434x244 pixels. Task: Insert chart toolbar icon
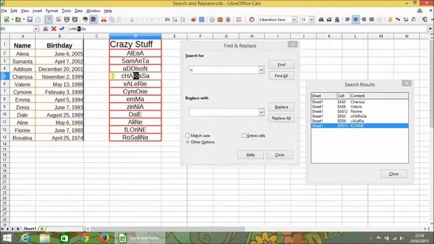point(193,20)
